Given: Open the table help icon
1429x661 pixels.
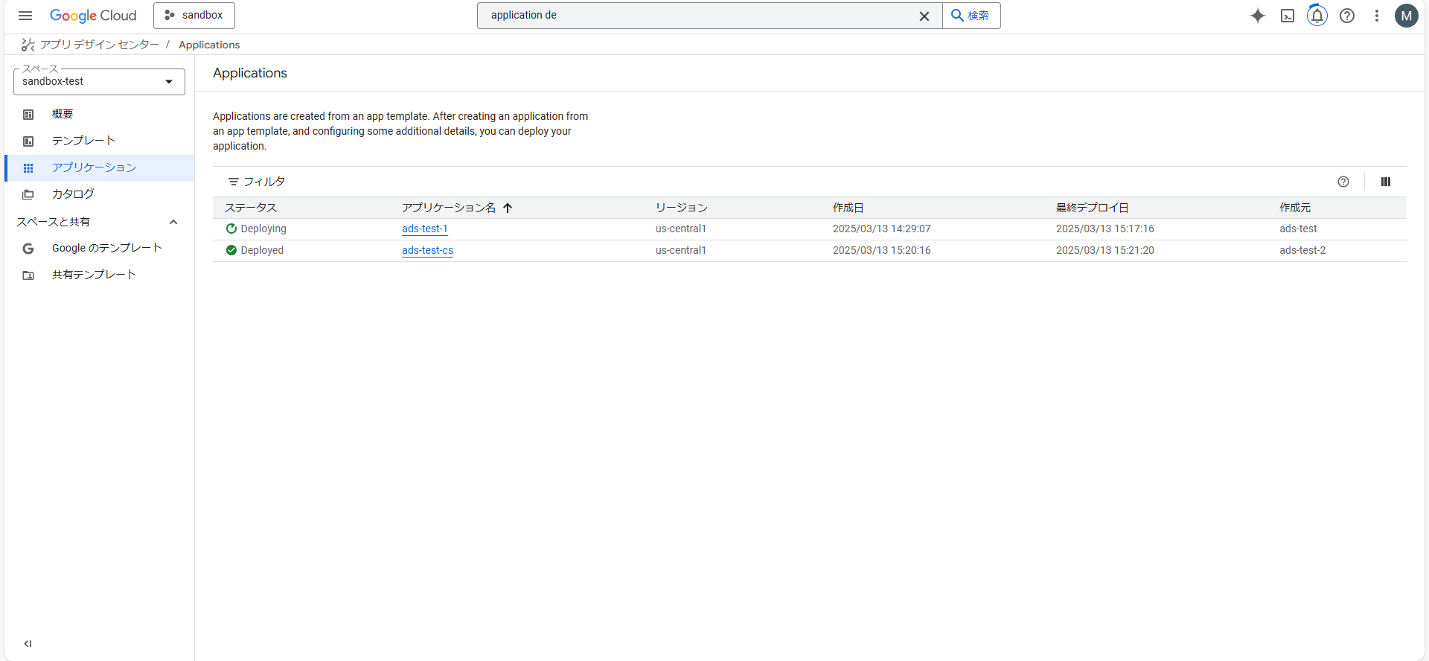Looking at the screenshot, I should 1343,182.
